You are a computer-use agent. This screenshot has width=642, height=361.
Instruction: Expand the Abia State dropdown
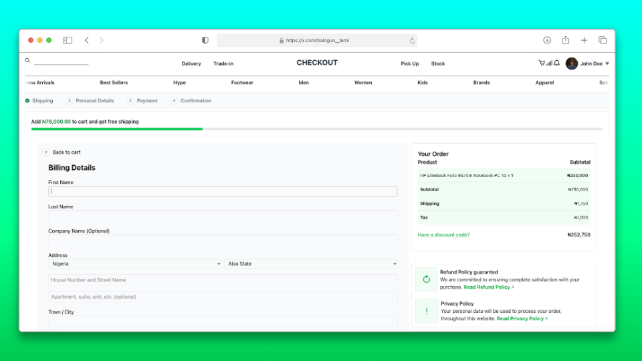click(311, 264)
